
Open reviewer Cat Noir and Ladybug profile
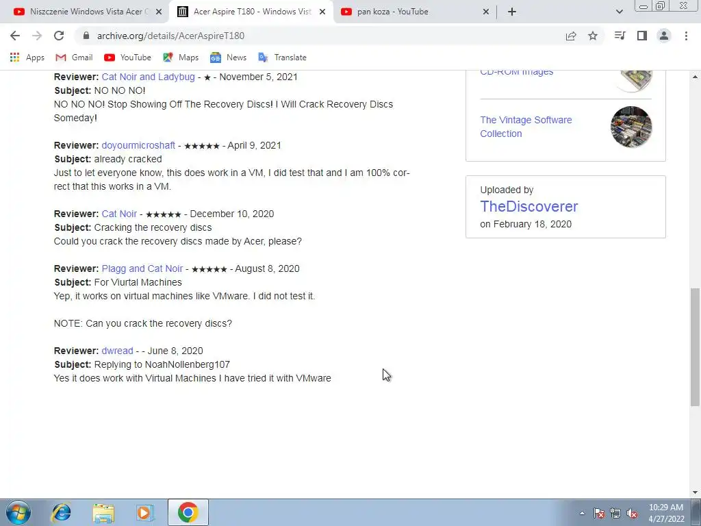[x=148, y=77]
